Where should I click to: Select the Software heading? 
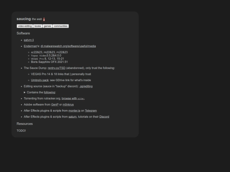[x=23, y=34]
